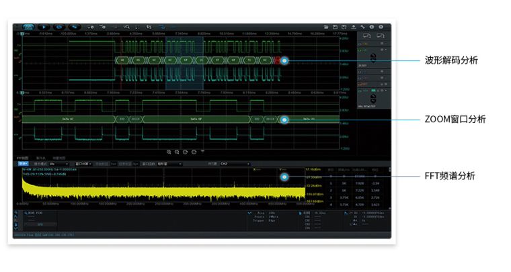
Task: Open the folder icon in the top-right toolbar
Action: (325, 27)
